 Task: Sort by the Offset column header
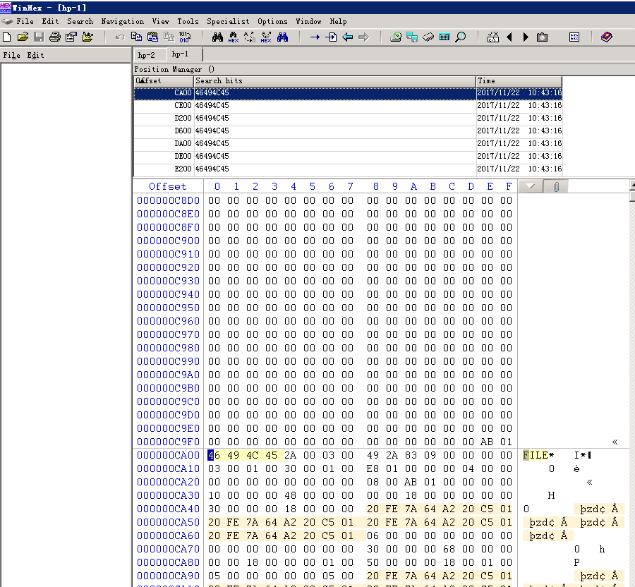point(164,81)
